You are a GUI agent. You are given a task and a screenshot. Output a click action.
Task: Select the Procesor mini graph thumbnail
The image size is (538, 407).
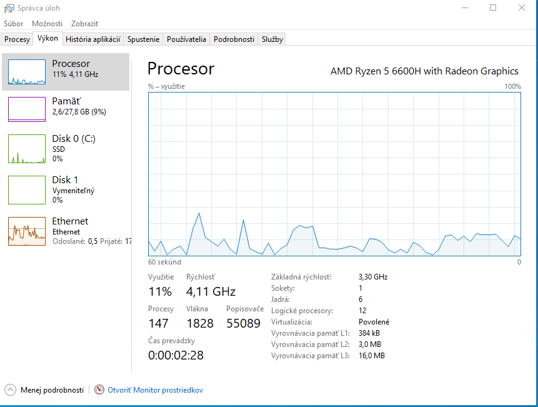(27, 73)
